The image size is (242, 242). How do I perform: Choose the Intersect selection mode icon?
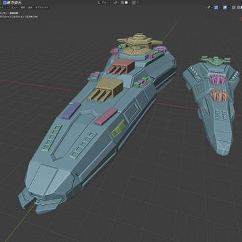pos(20,3)
